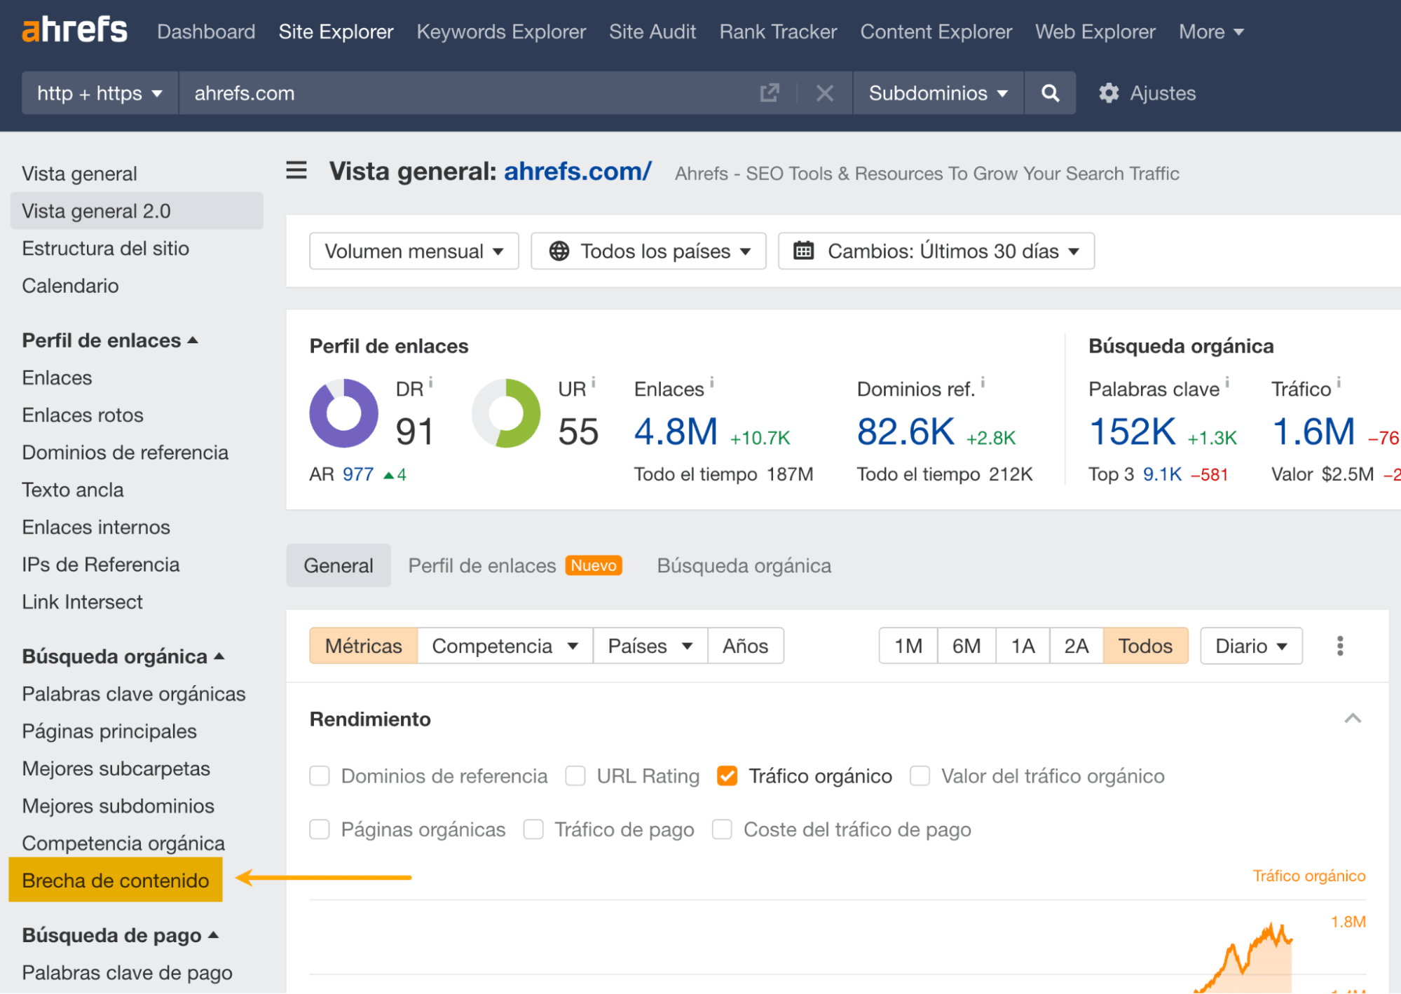The image size is (1401, 994).
Task: Select the 6M time range button
Action: [966, 645]
